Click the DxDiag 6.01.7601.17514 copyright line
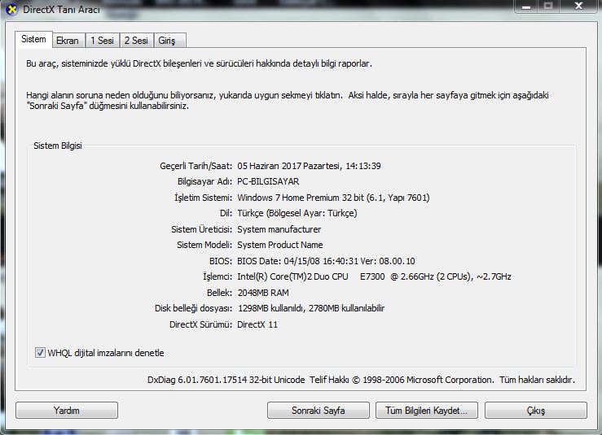Screen dimensions: 602x435 pos(361,380)
